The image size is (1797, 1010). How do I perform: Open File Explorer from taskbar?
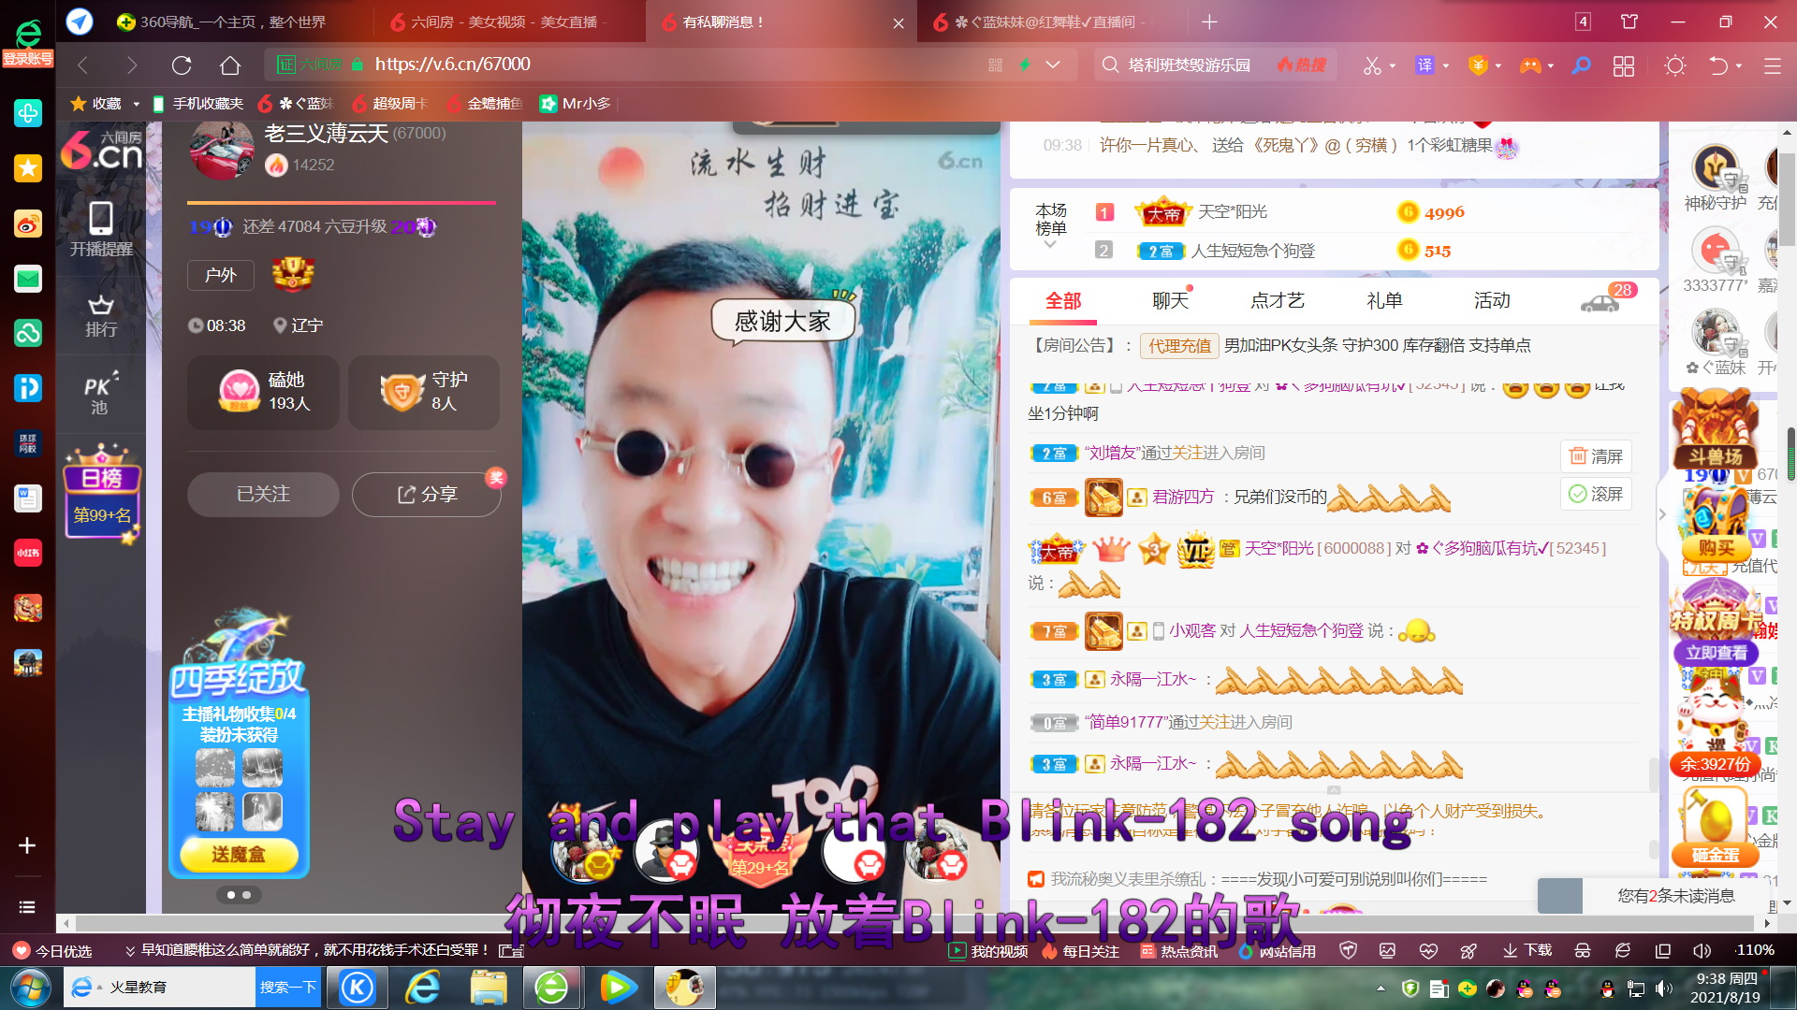tap(488, 988)
